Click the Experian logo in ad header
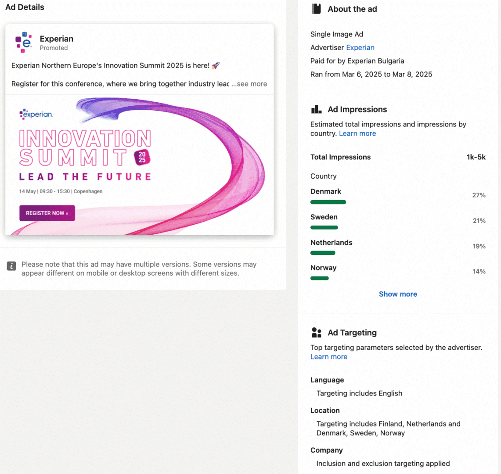Viewport: 501px width, 474px height. (24, 42)
